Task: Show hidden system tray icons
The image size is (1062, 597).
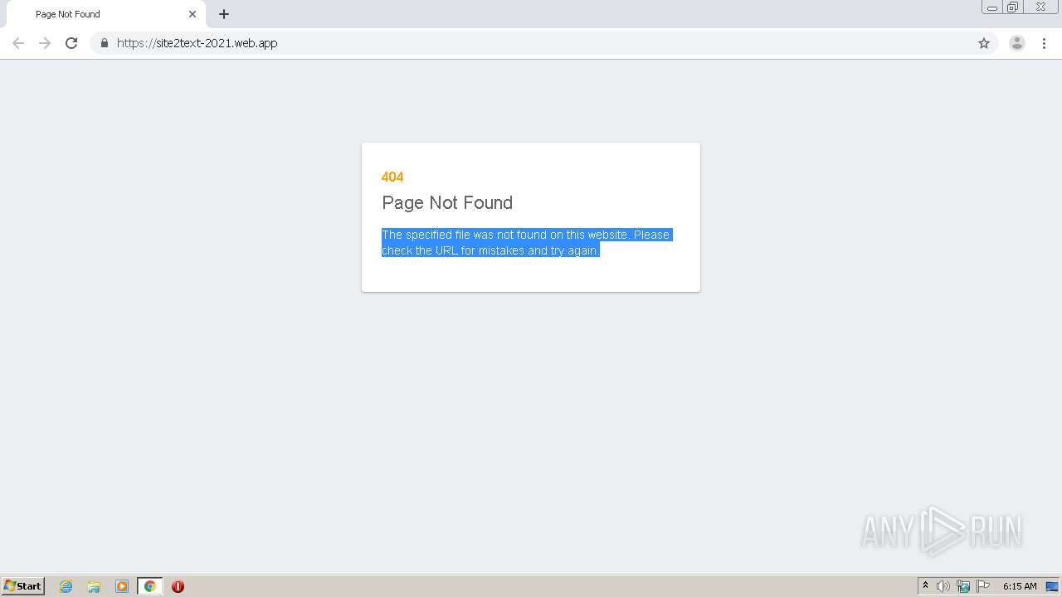Action: pyautogui.click(x=926, y=585)
